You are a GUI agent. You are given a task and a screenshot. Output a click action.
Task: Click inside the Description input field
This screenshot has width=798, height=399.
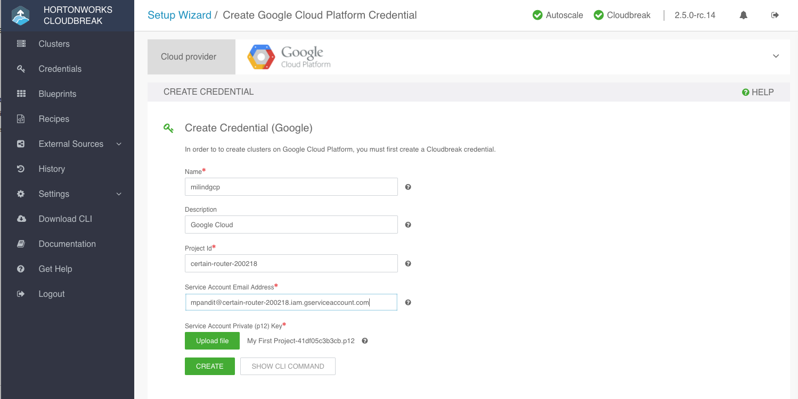(291, 225)
